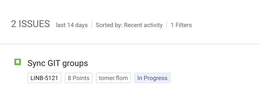This screenshot has height=99, width=260.
Task: Click the issue count number 2
Action: click(x=14, y=24)
